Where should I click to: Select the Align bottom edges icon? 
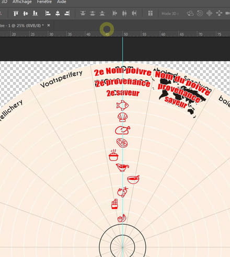[x=35, y=14]
